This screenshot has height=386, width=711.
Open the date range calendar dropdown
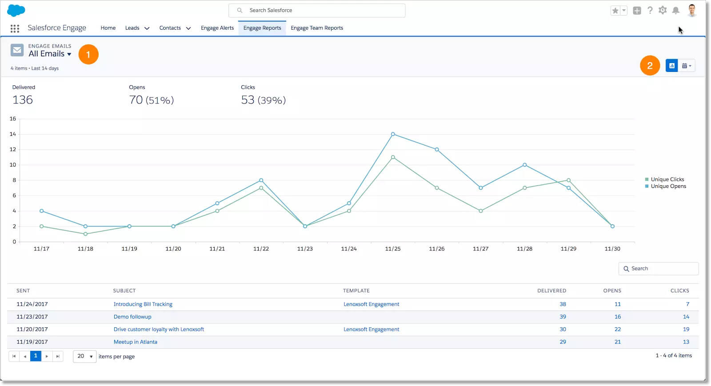[687, 66]
